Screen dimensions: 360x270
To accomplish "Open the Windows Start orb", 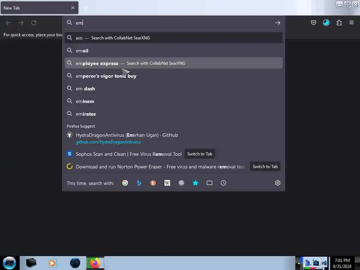I will (9, 263).
